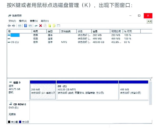Click the checkmark properties toolbar icon
The height and width of the screenshot is (128, 159).
coord(45,26)
